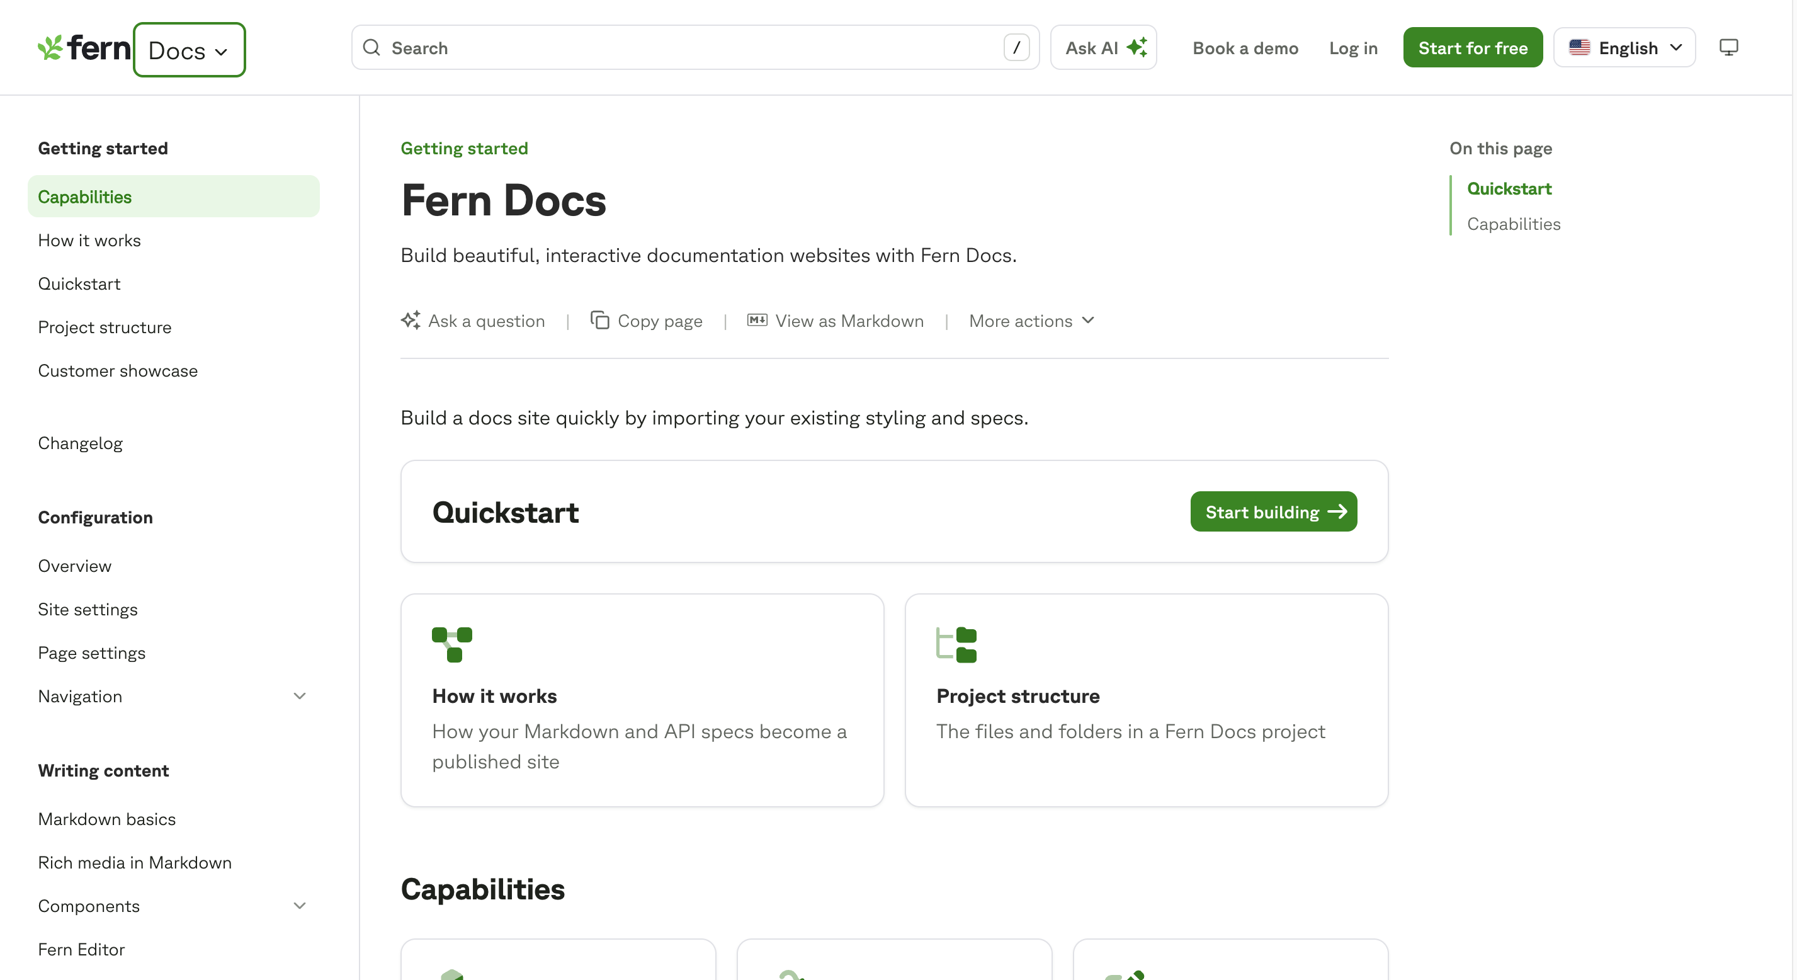Open the Docs product dropdown
Viewport: 1797px width, 980px height.
(x=189, y=50)
